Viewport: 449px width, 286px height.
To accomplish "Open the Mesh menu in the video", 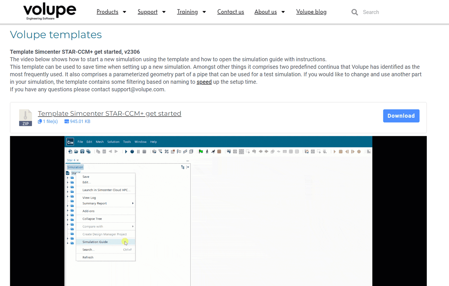I will coord(100,142).
